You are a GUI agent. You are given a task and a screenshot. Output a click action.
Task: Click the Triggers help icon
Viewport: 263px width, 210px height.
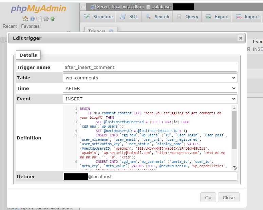click(111, 31)
